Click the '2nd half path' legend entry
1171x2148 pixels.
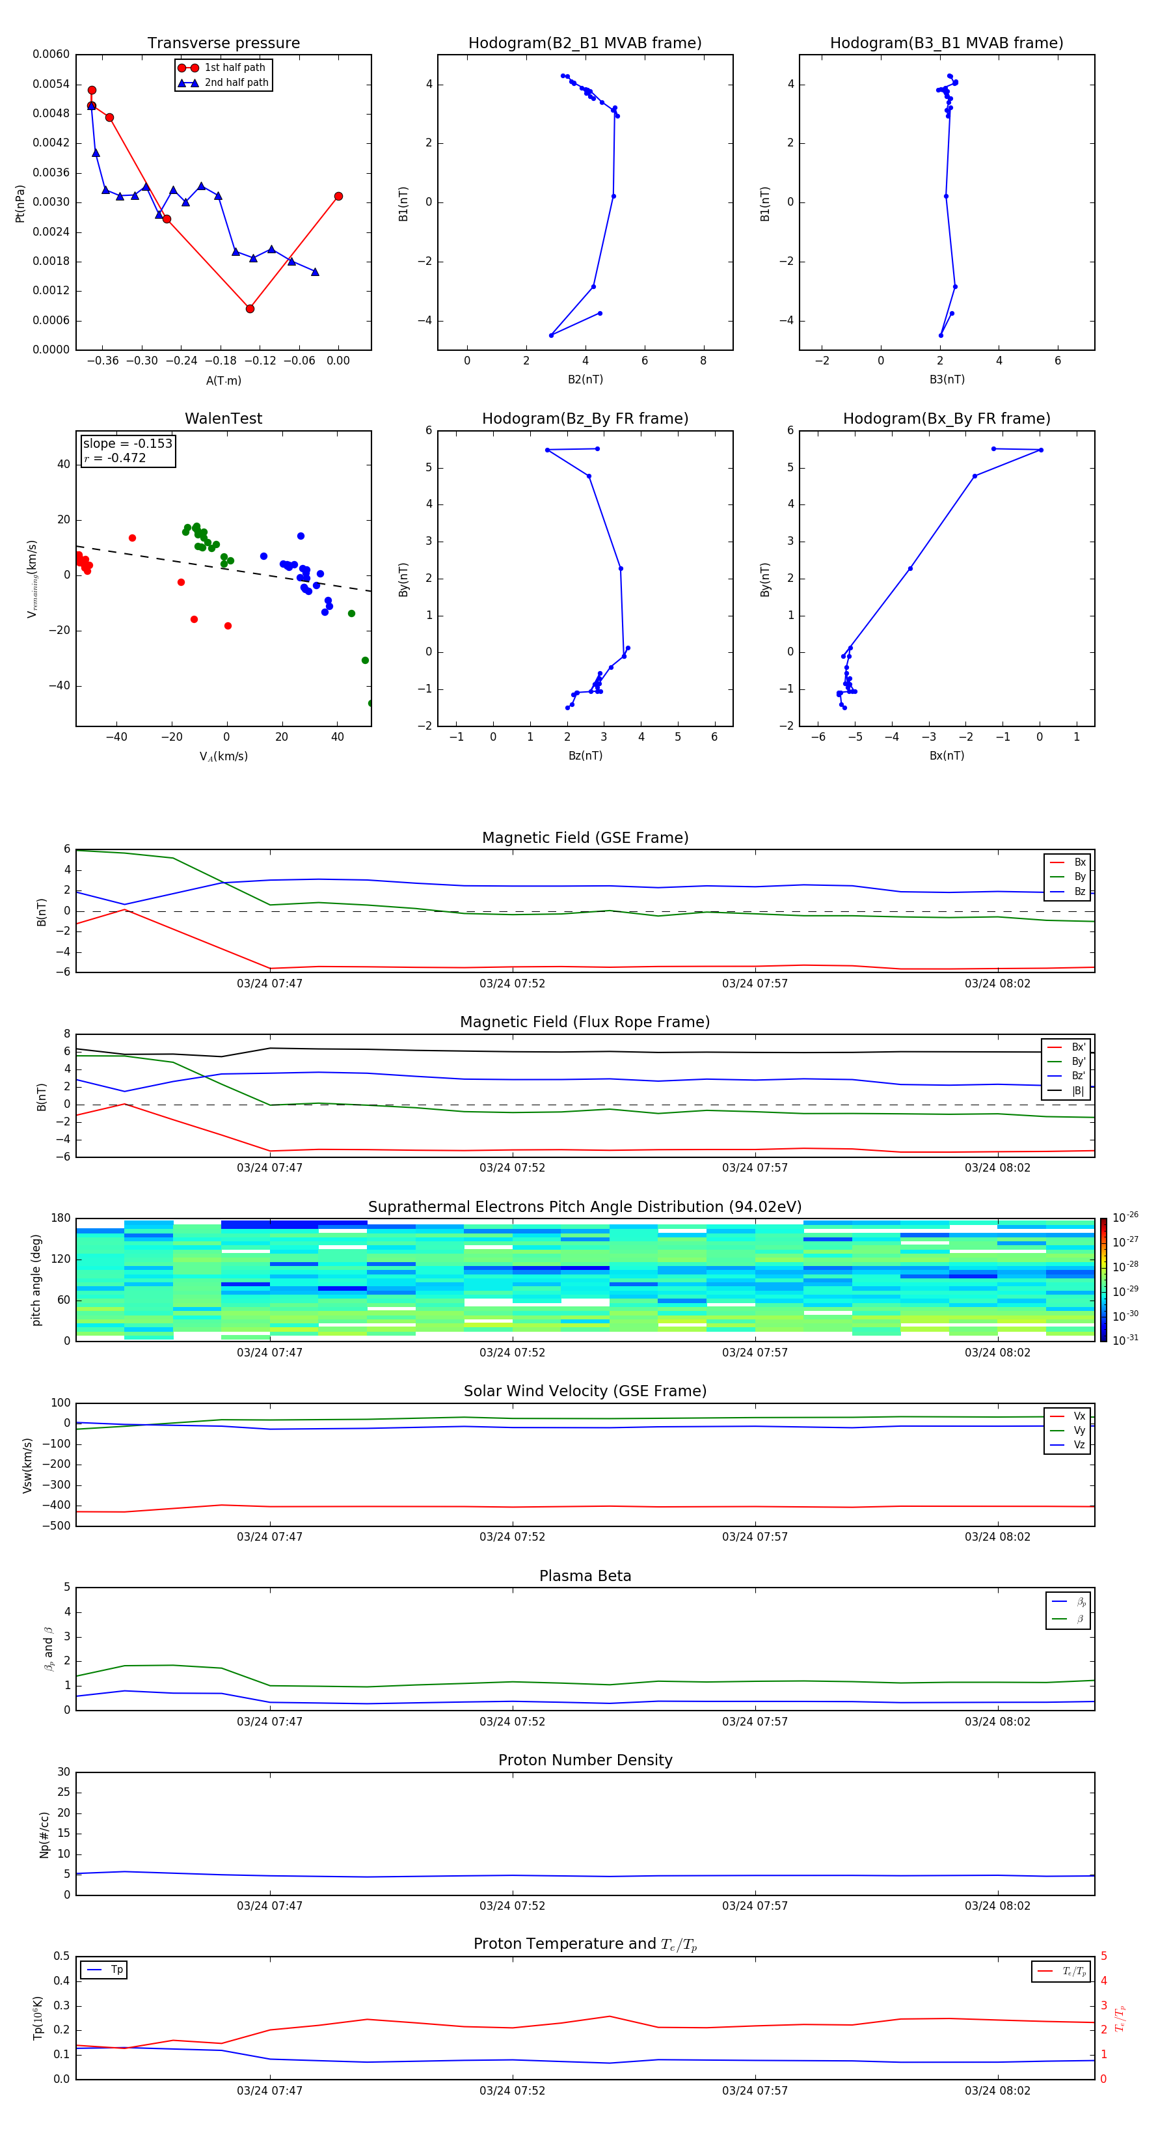(x=222, y=83)
